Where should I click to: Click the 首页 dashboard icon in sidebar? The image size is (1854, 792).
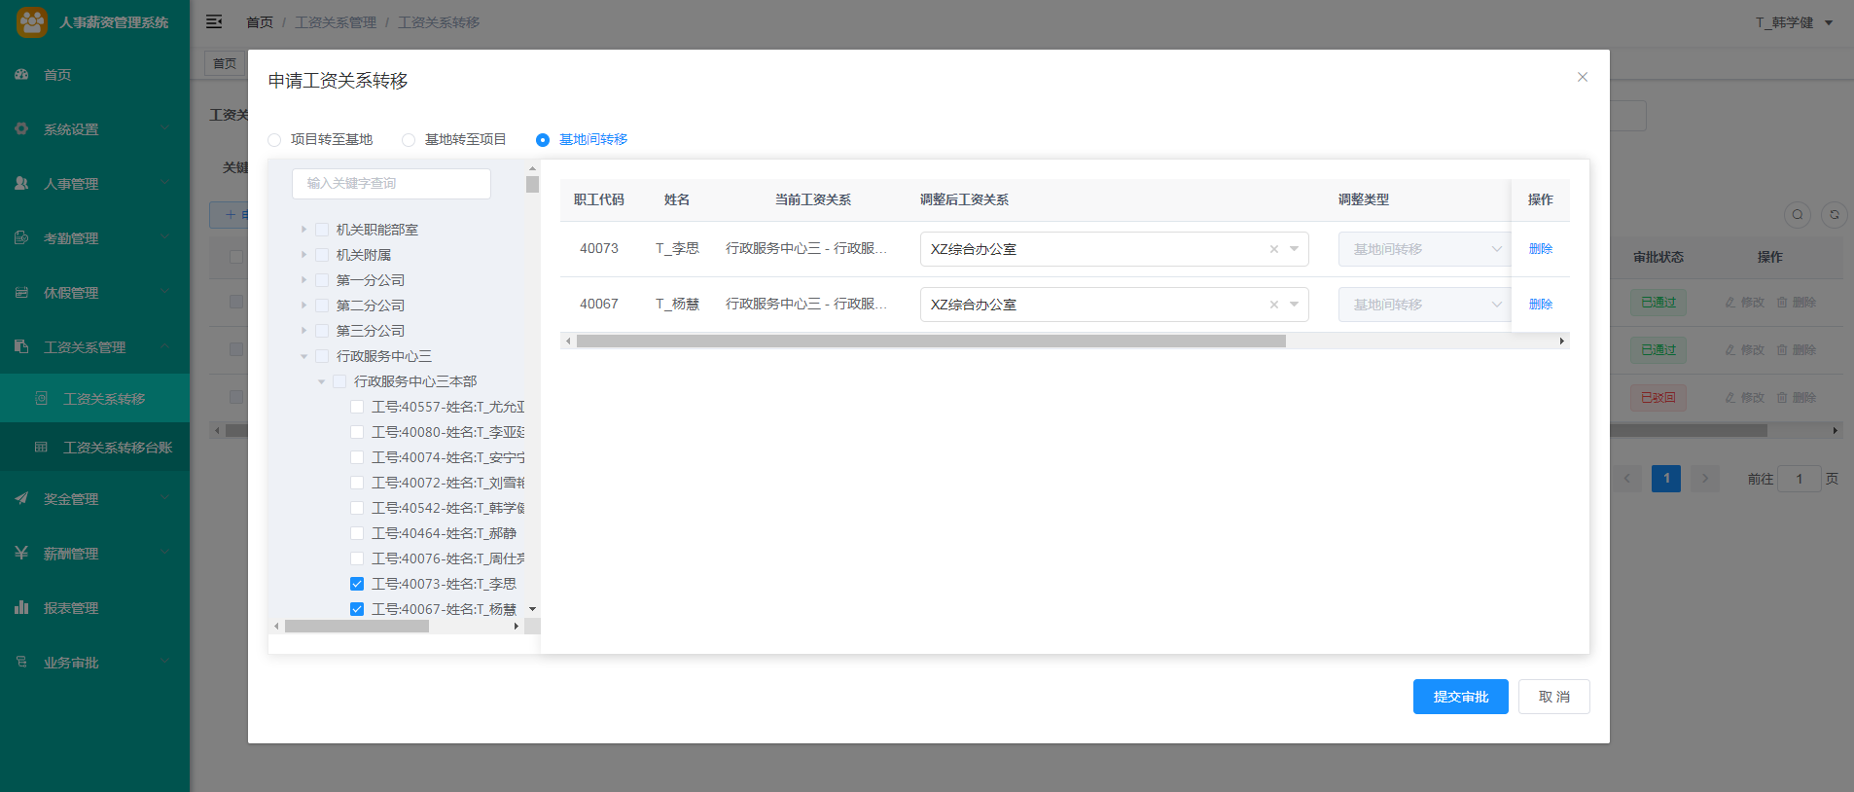coord(21,74)
